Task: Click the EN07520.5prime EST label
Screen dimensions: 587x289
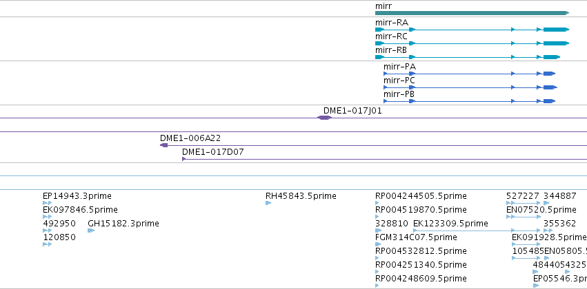Action: pos(541,210)
